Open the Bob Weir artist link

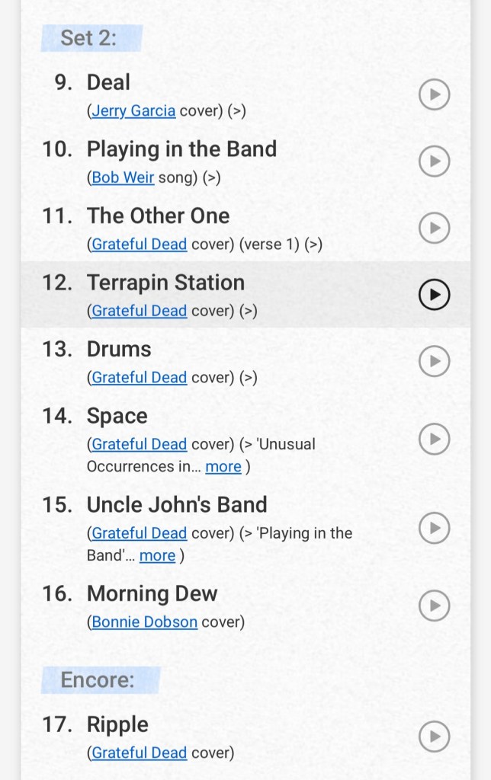(x=123, y=177)
